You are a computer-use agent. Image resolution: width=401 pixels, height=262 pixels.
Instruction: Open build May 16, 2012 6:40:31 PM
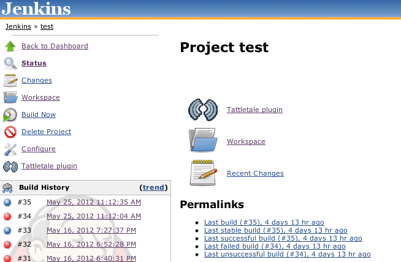click(x=91, y=258)
